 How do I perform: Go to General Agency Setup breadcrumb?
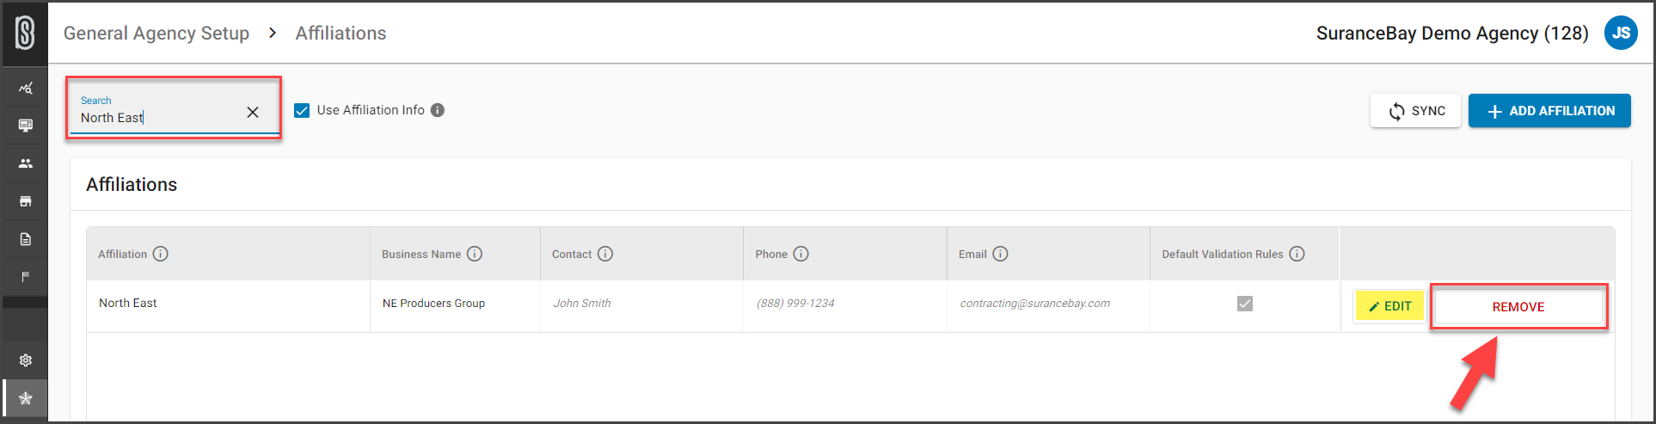[x=156, y=34]
